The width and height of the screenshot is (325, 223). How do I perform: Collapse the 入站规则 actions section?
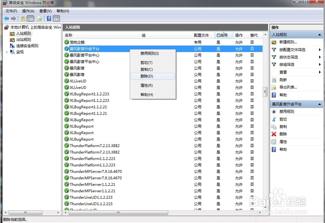(319, 35)
